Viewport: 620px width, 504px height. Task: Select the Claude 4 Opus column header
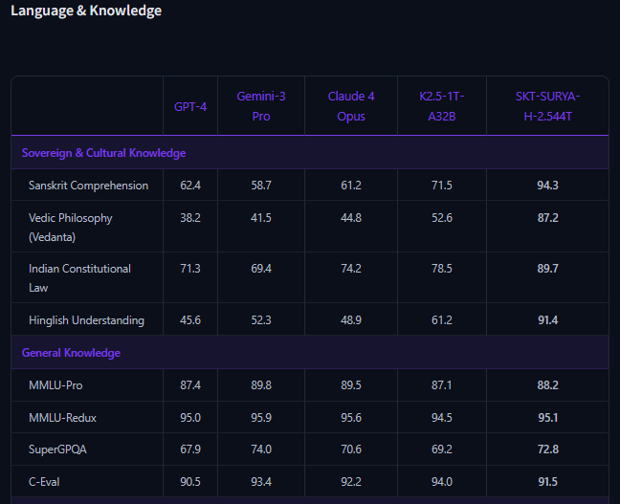(x=351, y=106)
